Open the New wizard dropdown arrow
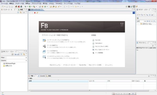Screen dimensions: 157x95 (x=5, y=7)
